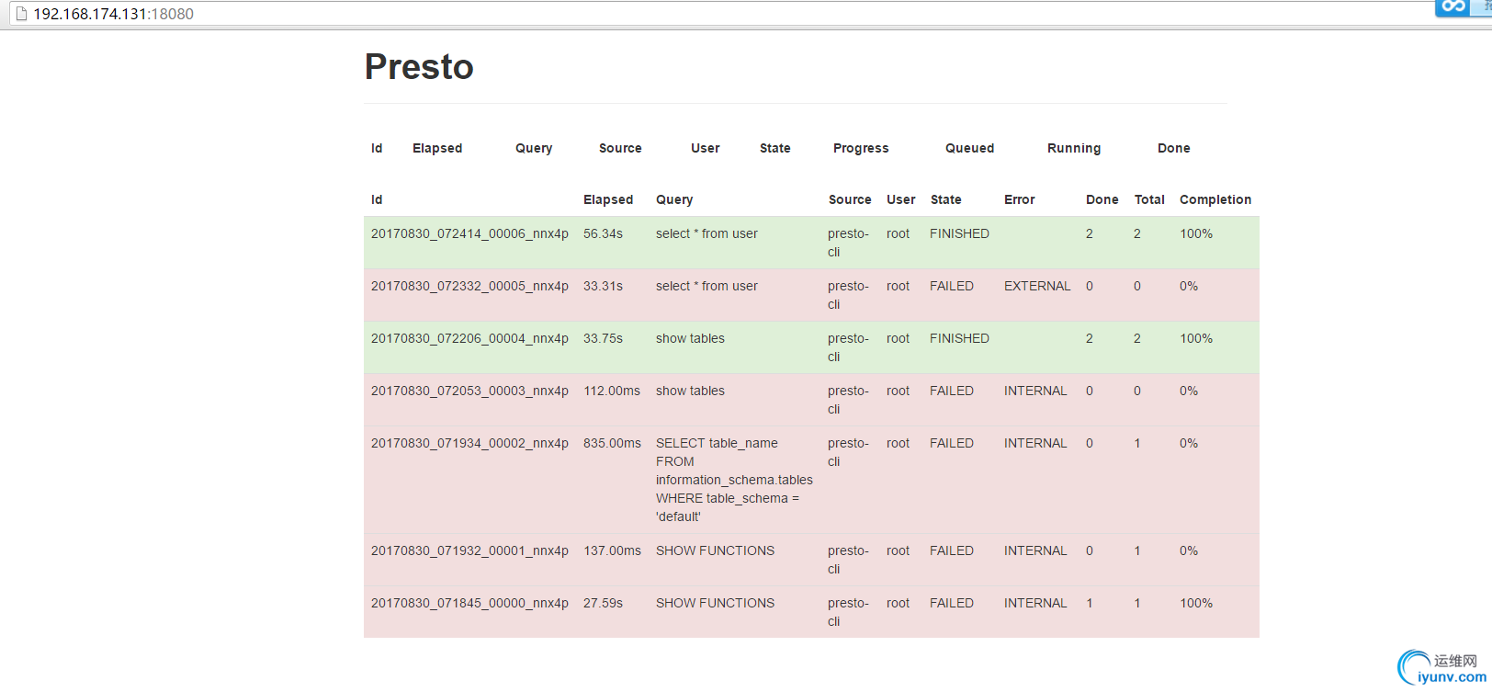This screenshot has height=692, width=1492.
Task: Click the FAILED state in 27.59s row
Action: pyautogui.click(x=951, y=603)
